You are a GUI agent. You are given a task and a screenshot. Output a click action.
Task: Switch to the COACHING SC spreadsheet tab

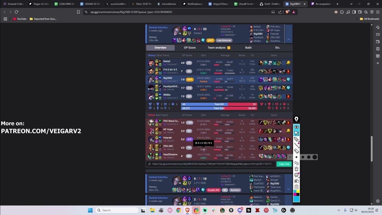[x=65, y=4]
